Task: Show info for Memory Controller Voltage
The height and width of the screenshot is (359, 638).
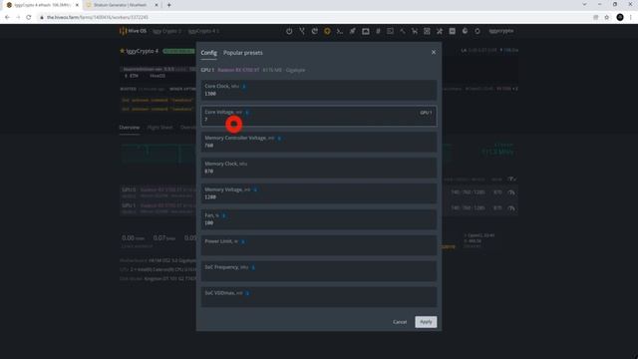Action: coord(279,139)
